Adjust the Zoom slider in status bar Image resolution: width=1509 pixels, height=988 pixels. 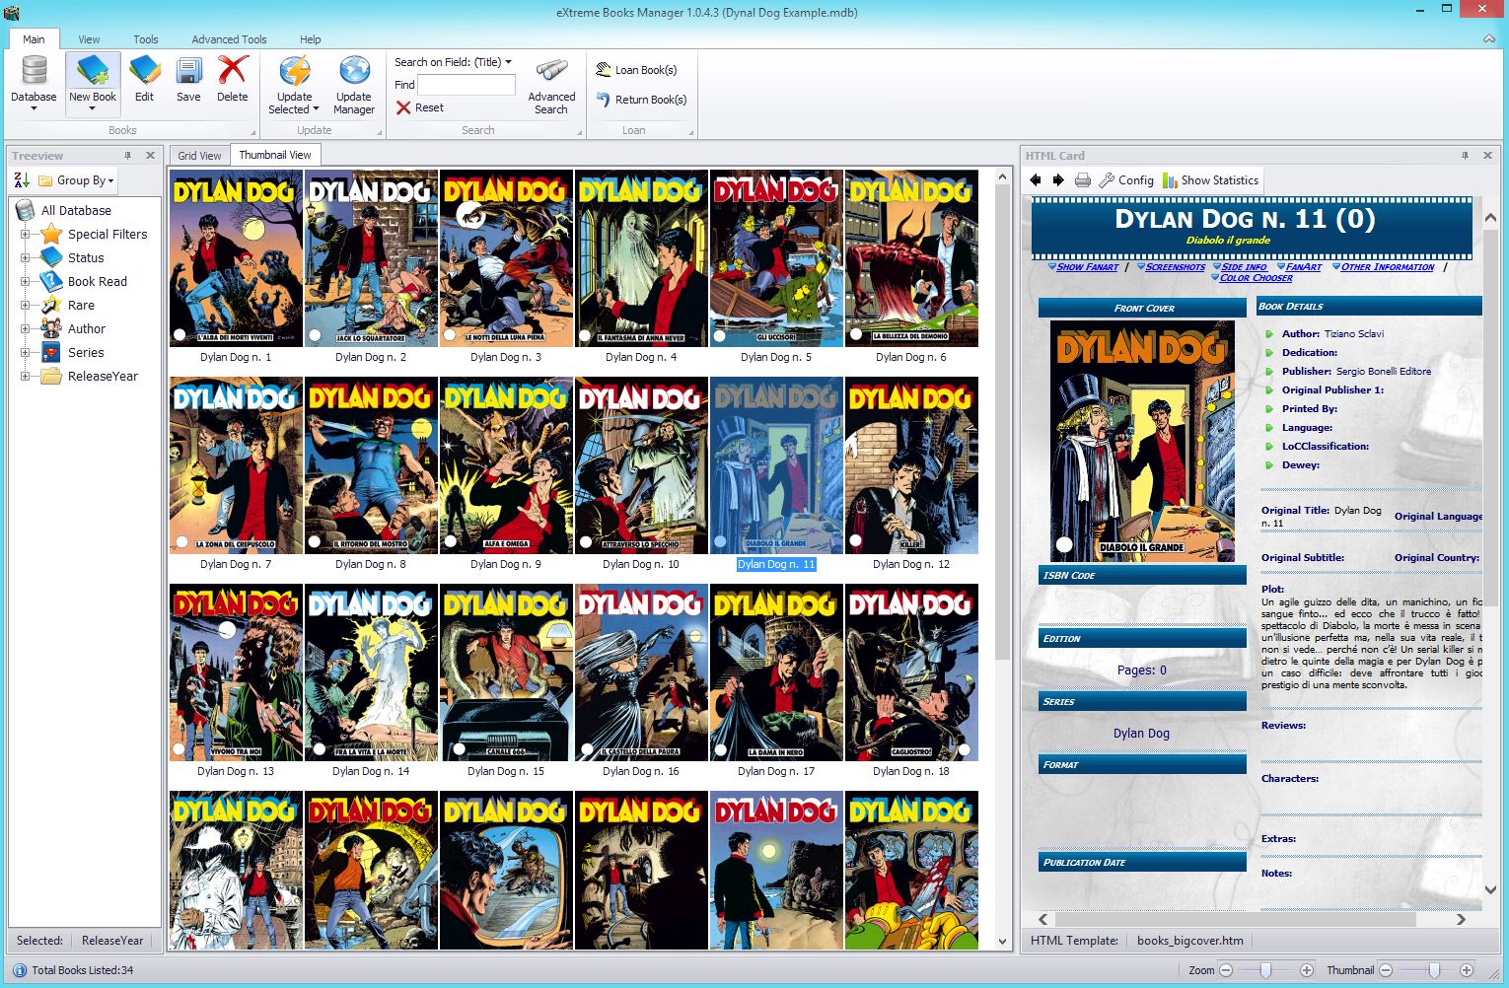tap(1266, 970)
